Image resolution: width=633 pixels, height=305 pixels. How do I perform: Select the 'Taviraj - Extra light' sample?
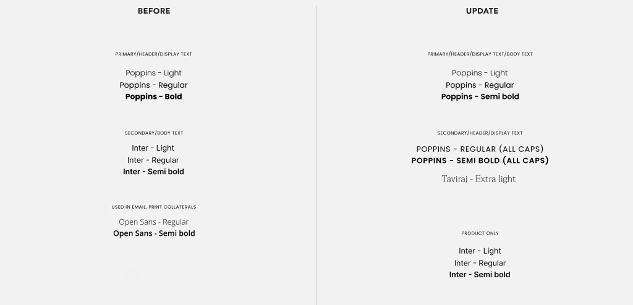(x=478, y=179)
